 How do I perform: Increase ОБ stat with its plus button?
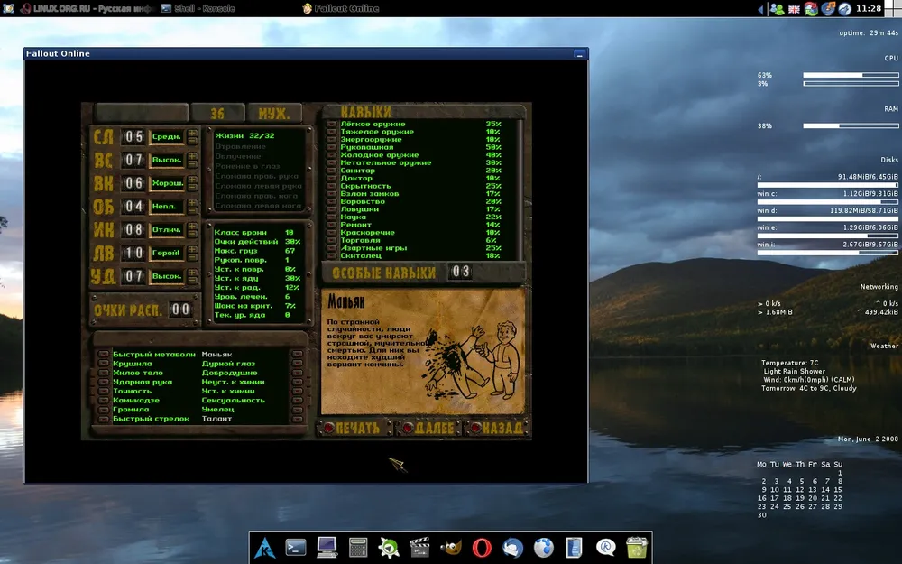tap(192, 202)
